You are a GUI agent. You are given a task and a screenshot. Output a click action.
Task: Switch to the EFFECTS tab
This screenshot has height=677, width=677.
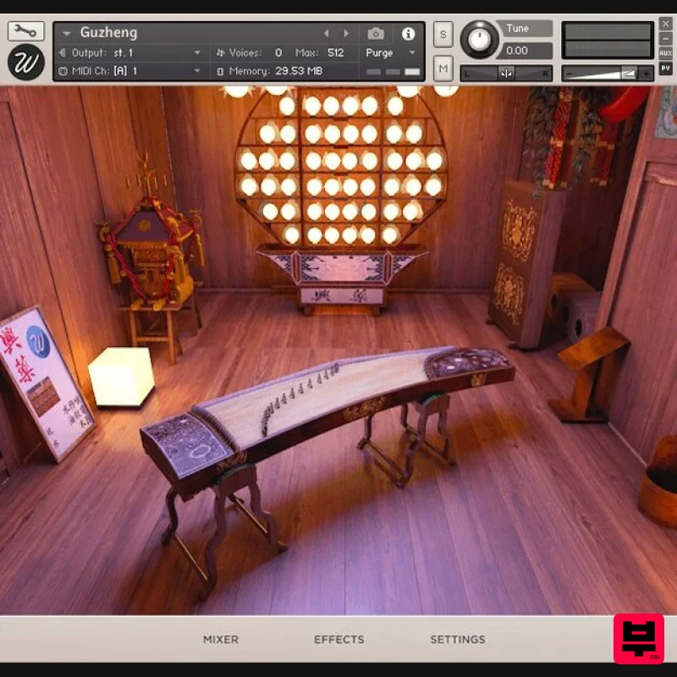[338, 640]
